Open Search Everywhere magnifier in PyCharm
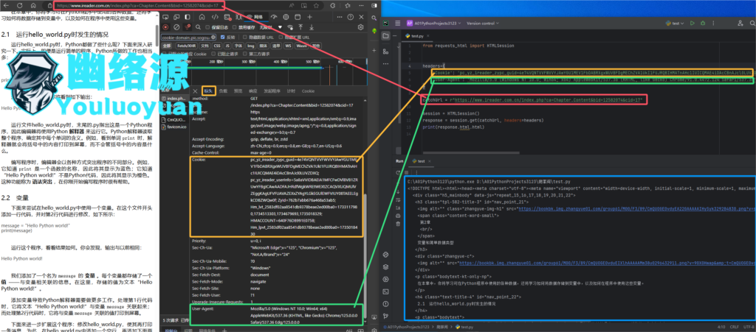Screen dimensions: 756x332 752,23
